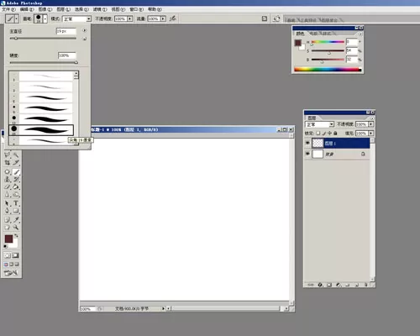Switch to Swatches tab in Color panel
420x336 pixels.
(x=313, y=34)
